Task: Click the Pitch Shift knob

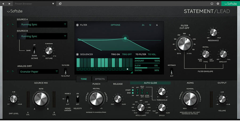Action: click(141, 107)
